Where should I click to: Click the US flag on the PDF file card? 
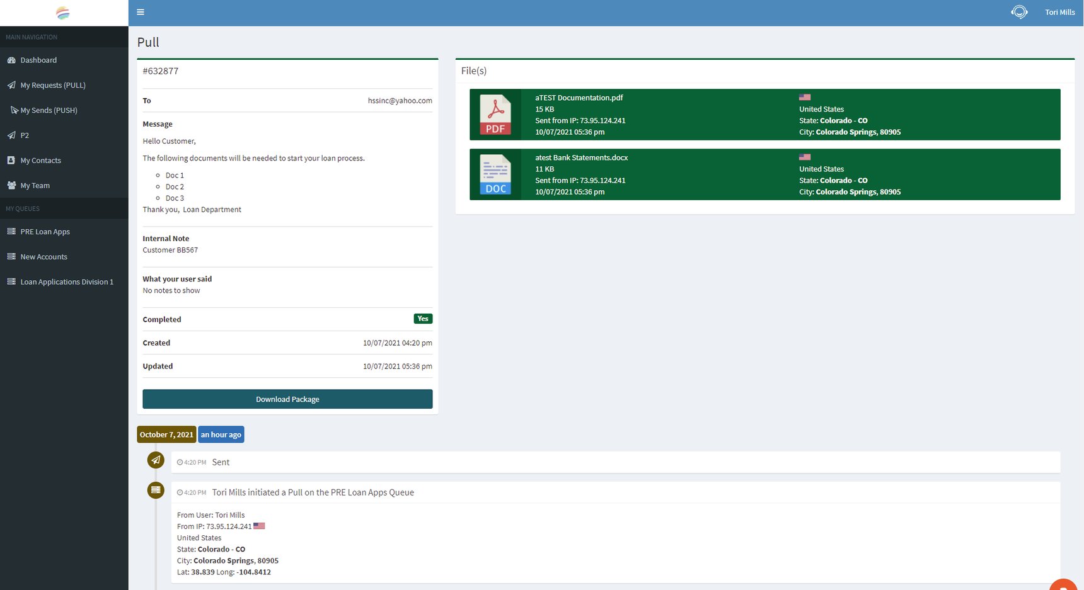point(805,97)
